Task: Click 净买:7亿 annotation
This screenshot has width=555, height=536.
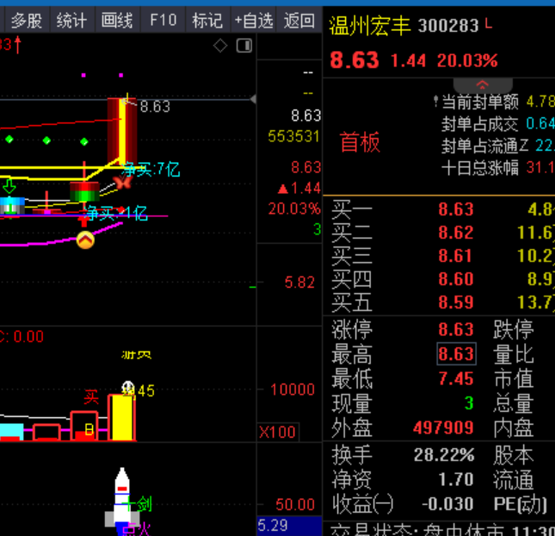Action: [x=151, y=170]
